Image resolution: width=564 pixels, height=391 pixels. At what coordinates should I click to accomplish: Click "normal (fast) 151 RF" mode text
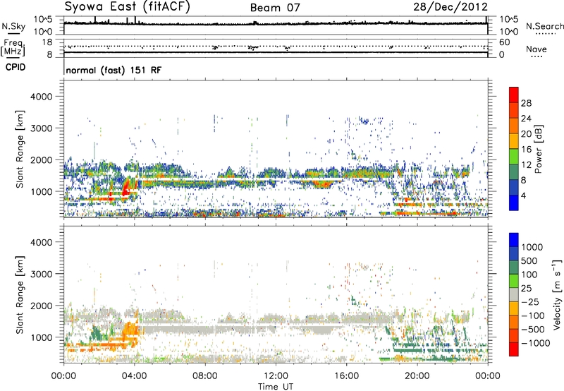point(114,70)
